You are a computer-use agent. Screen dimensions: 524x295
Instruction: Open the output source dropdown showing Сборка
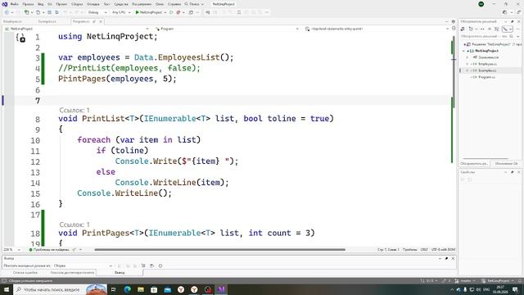[83, 265]
